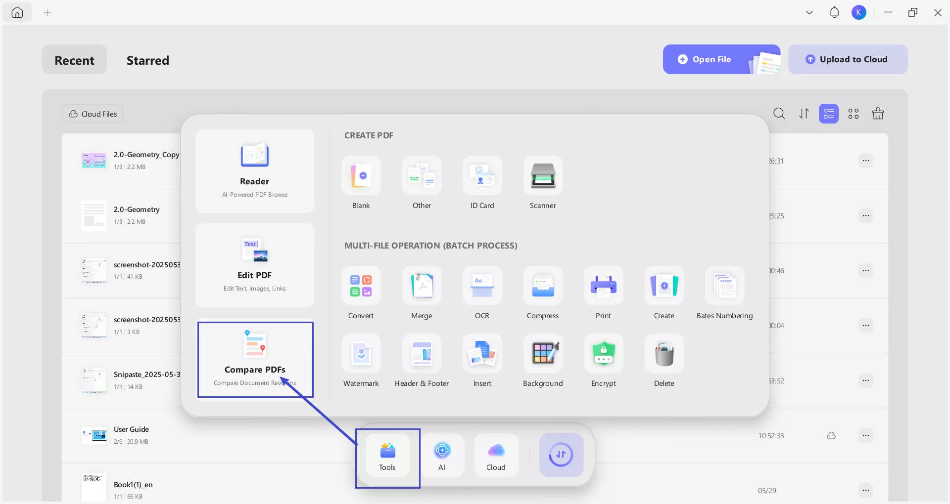This screenshot has height=504, width=950.
Task: Add a new tab with plus icon
Action: tap(47, 12)
